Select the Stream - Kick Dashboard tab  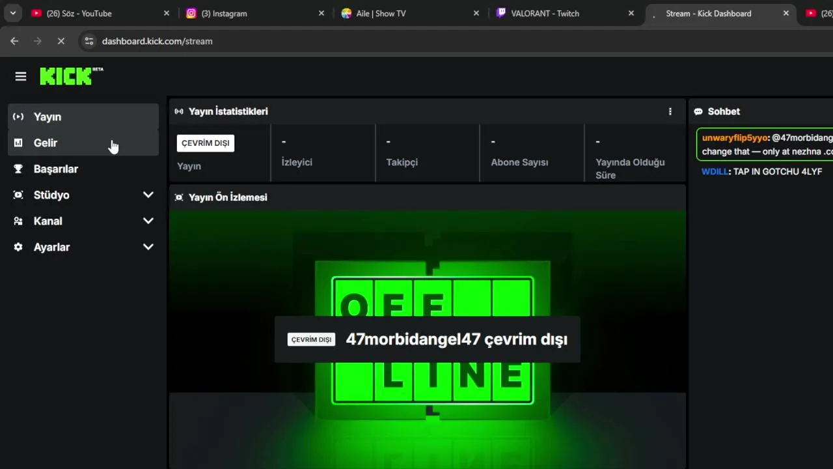point(720,13)
